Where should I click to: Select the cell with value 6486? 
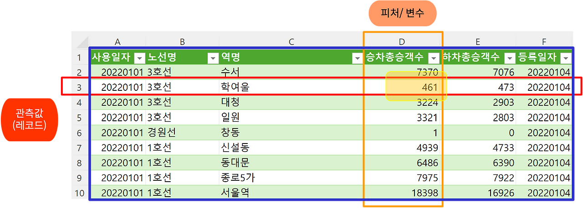402,163
